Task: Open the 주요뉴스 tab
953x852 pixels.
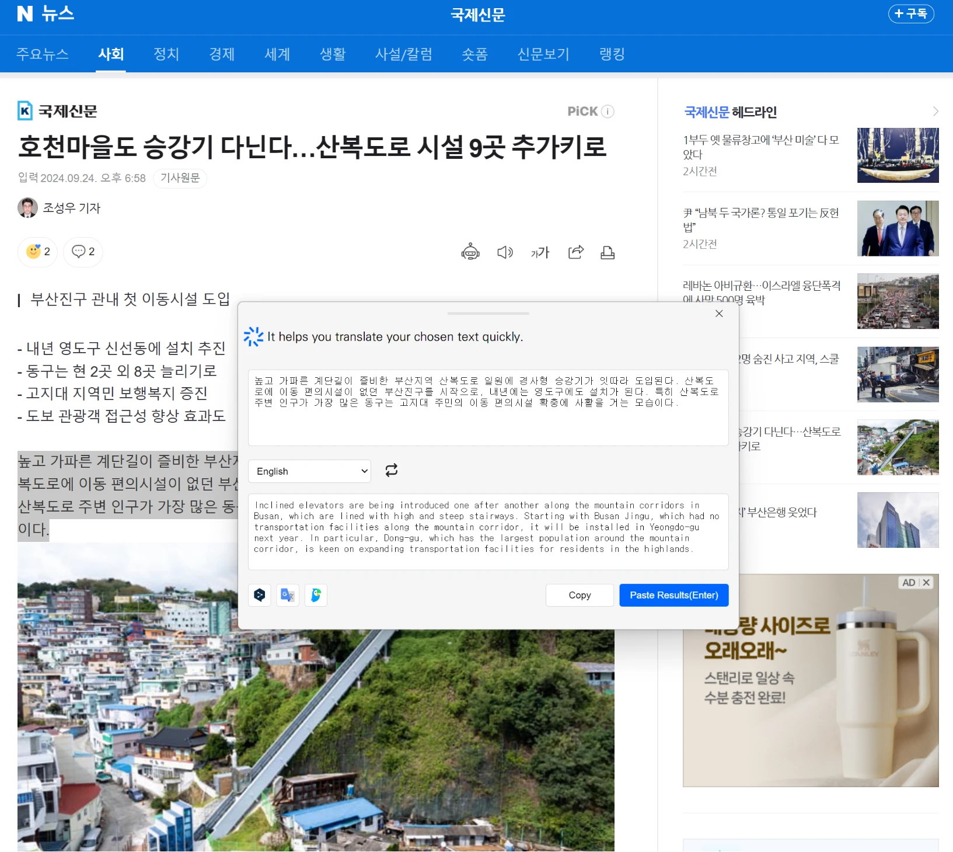Action: 42,54
